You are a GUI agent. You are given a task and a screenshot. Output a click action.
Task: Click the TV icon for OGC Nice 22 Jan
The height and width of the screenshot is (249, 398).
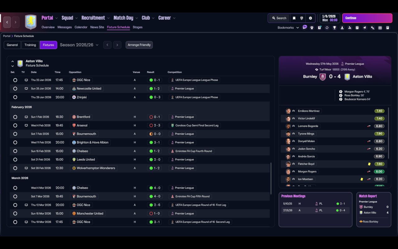[x=26, y=80]
